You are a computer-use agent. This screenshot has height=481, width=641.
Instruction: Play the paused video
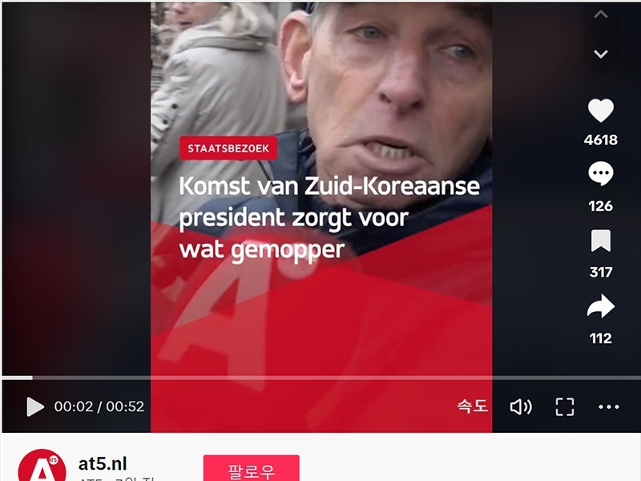coord(35,406)
